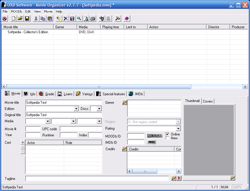Open the MOODb menu
The image size is (250, 191).
coord(16,11)
